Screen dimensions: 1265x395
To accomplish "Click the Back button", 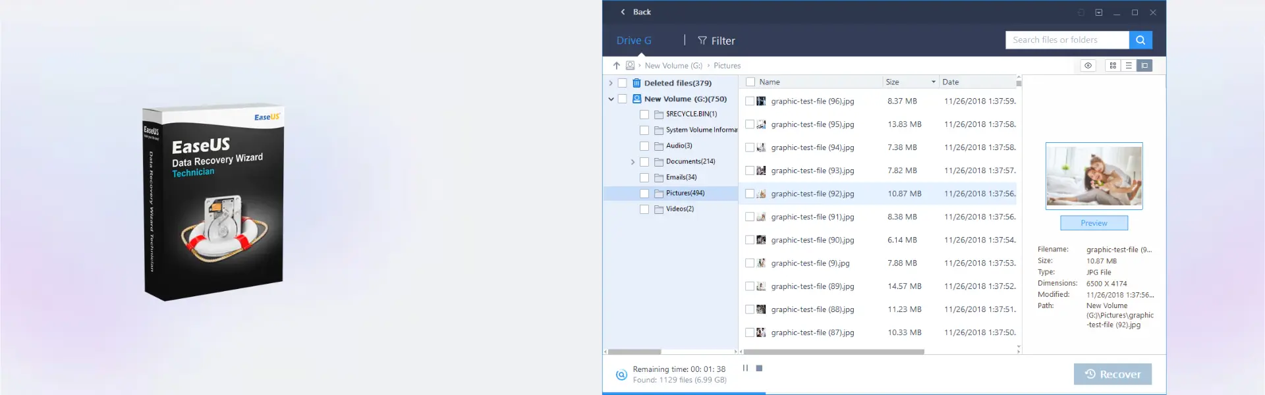I will [x=635, y=12].
